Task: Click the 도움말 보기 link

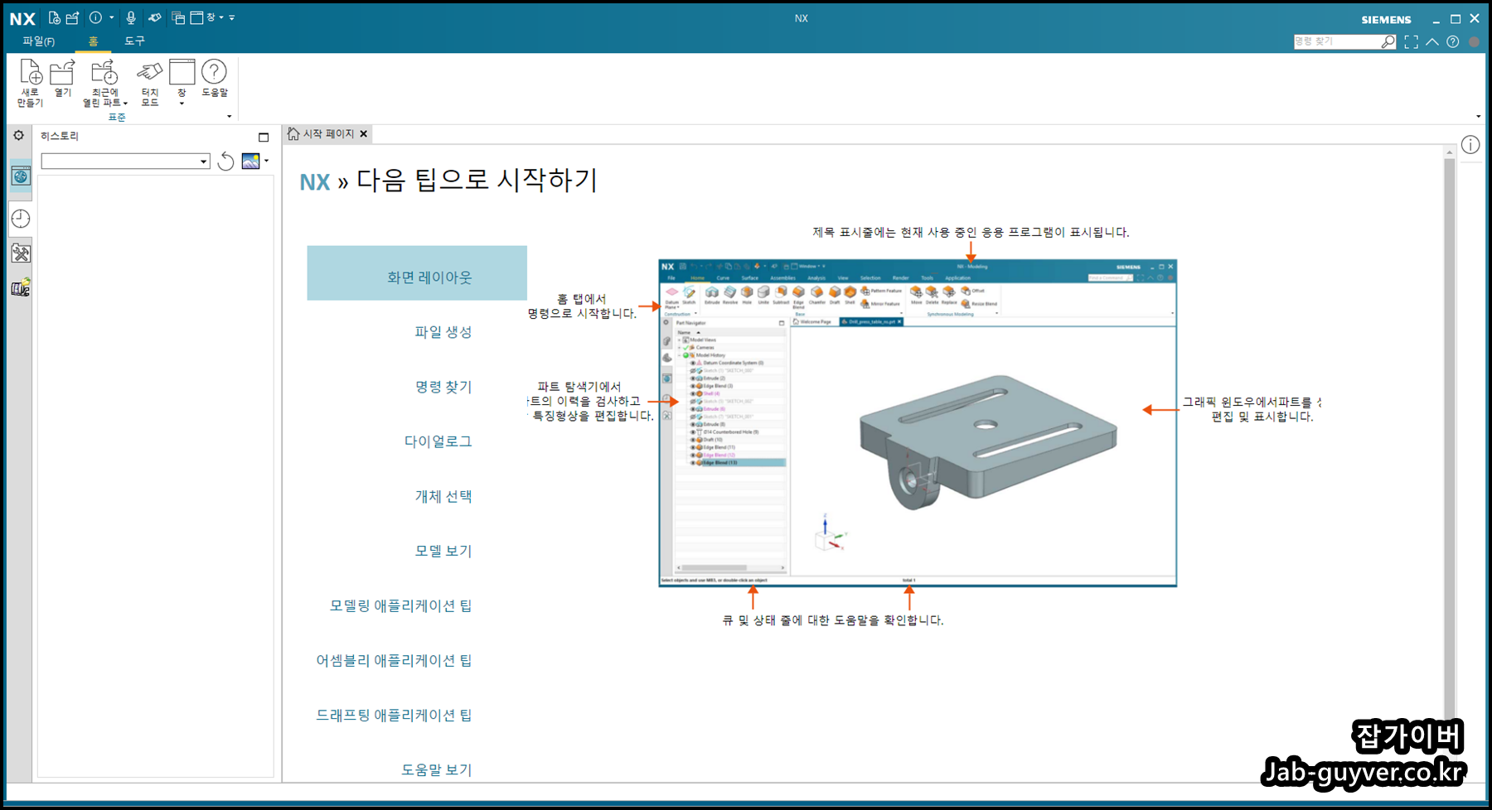Action: [x=437, y=769]
